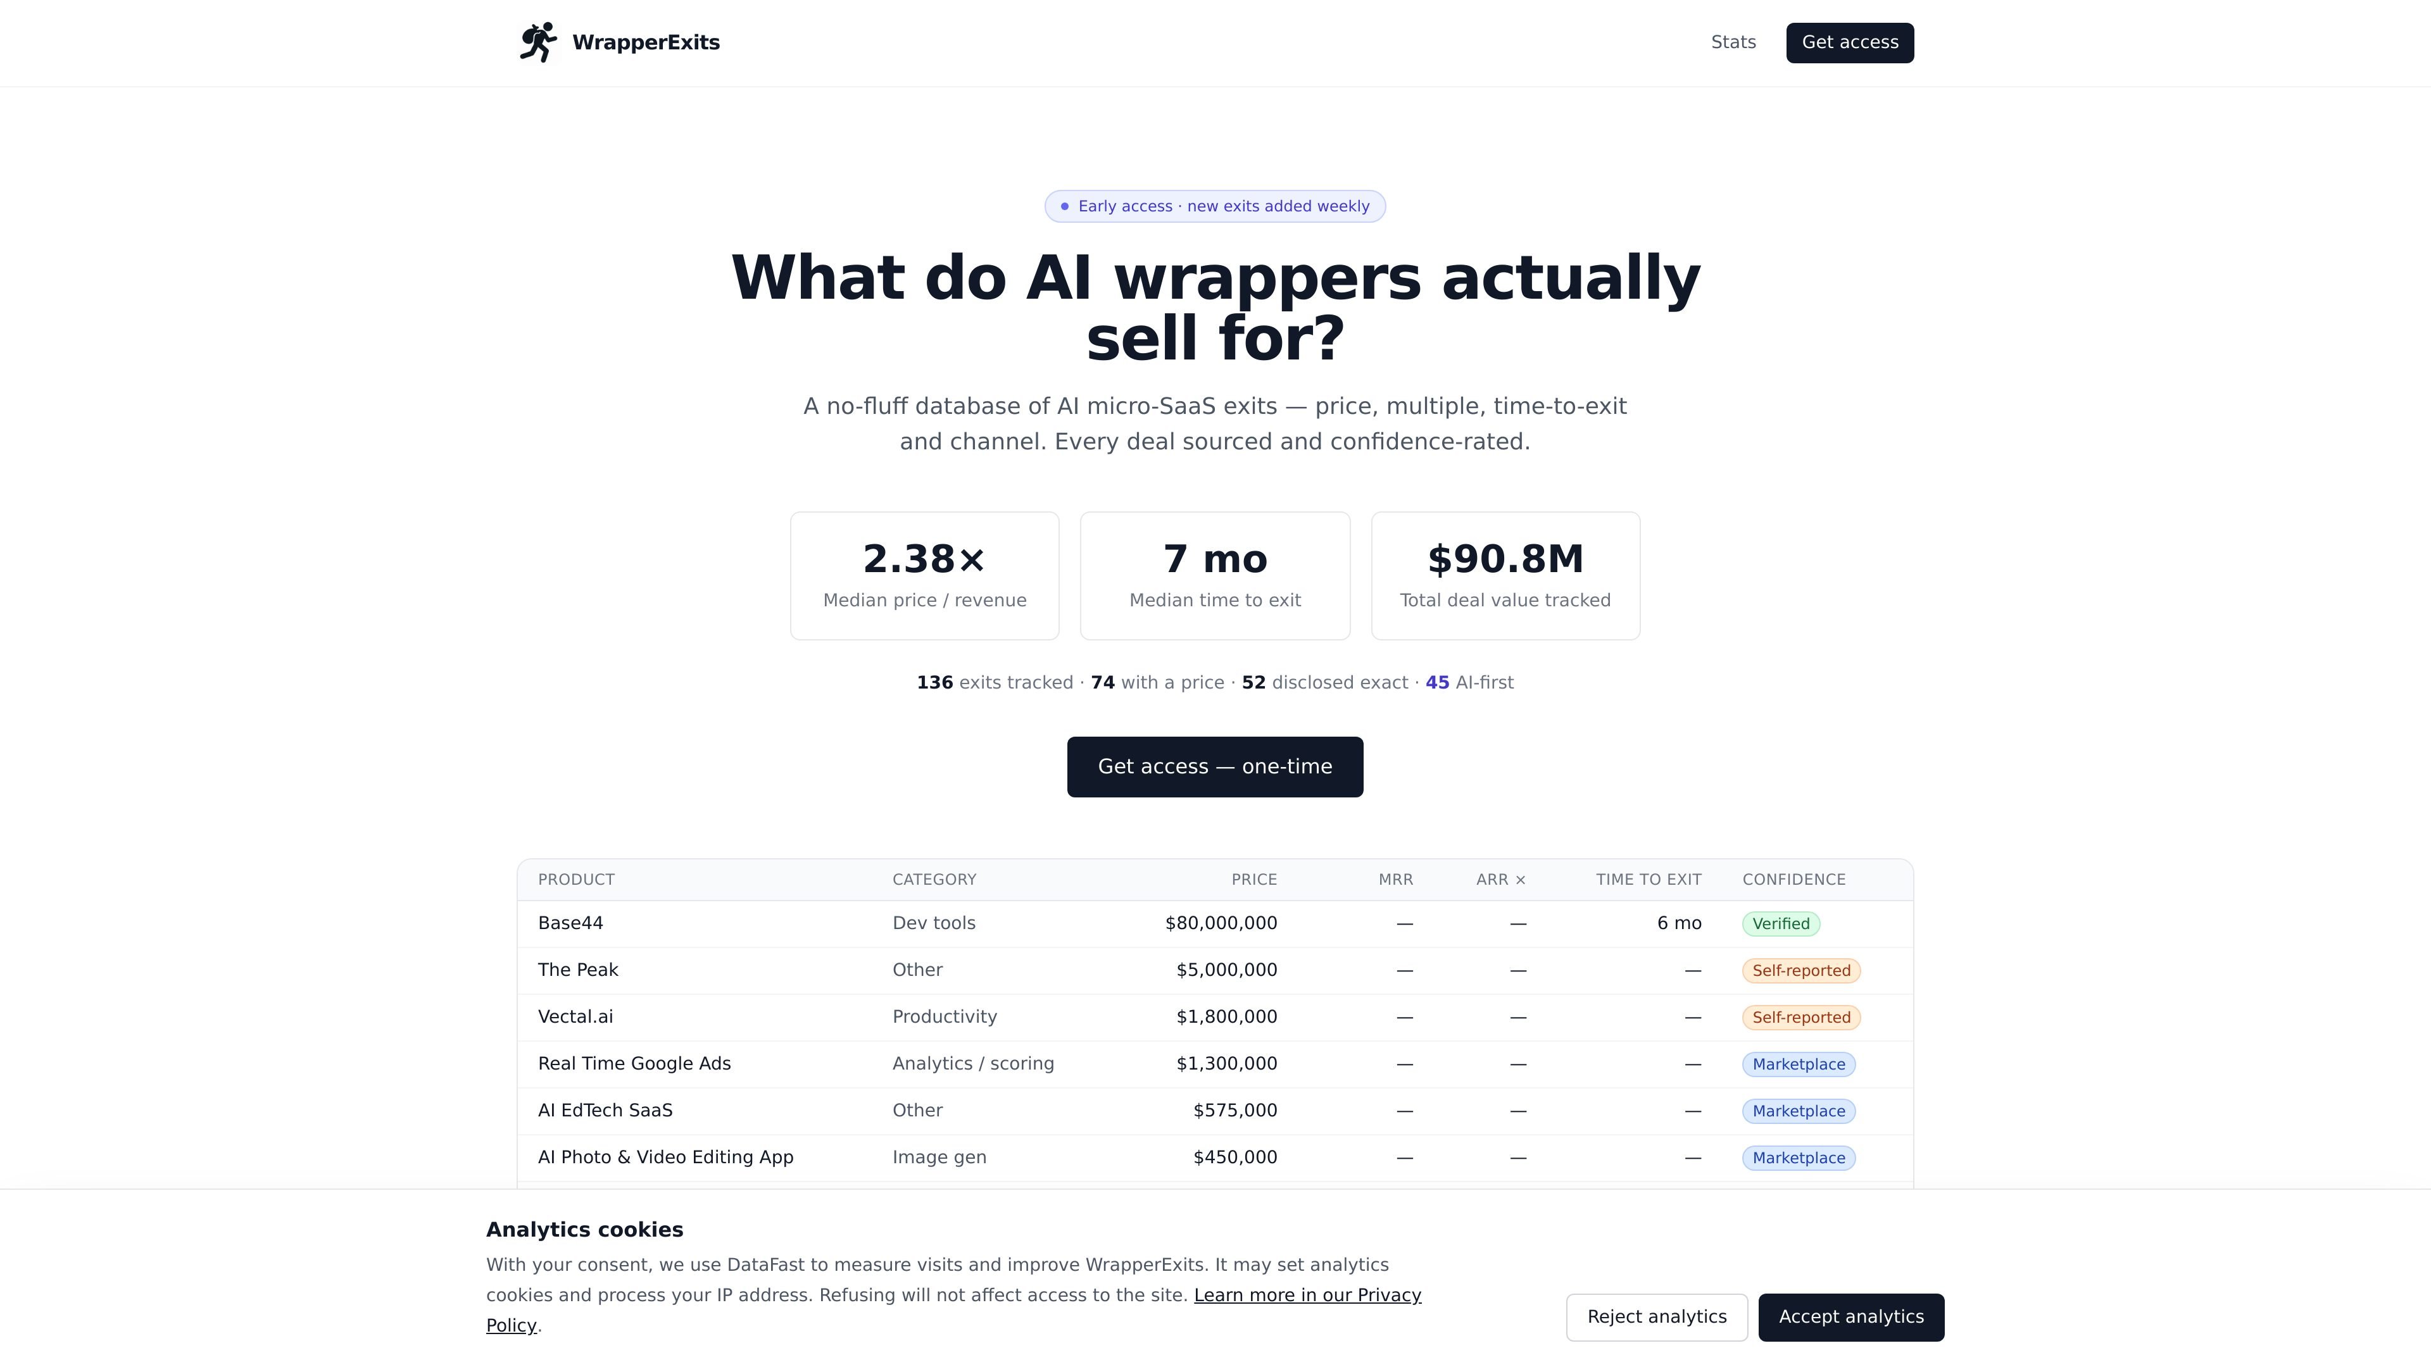The height and width of the screenshot is (1367, 2431).
Task: Select the 2.38× median price / revenue card
Action: click(925, 577)
